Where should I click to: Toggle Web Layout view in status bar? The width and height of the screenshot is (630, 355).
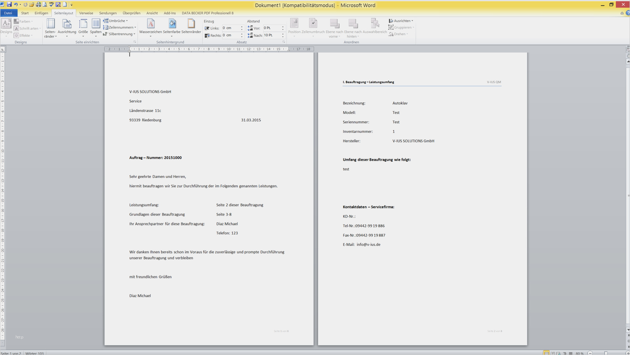click(x=558, y=353)
